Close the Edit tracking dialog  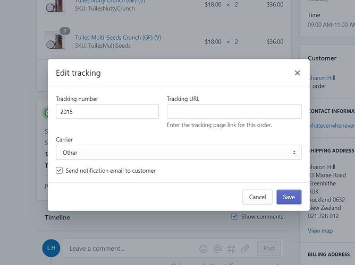(297, 73)
